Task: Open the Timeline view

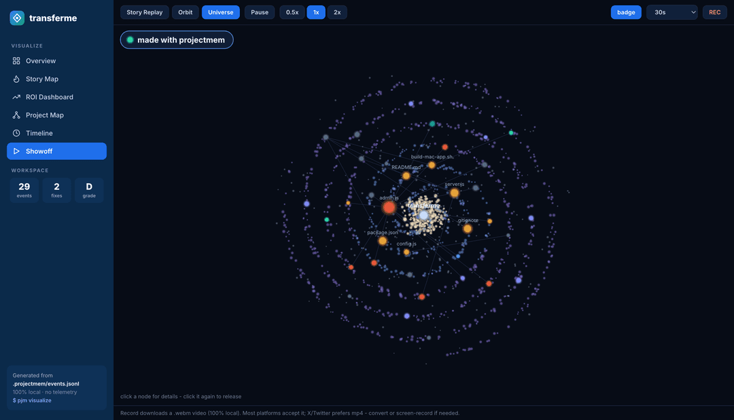Action: point(56,133)
